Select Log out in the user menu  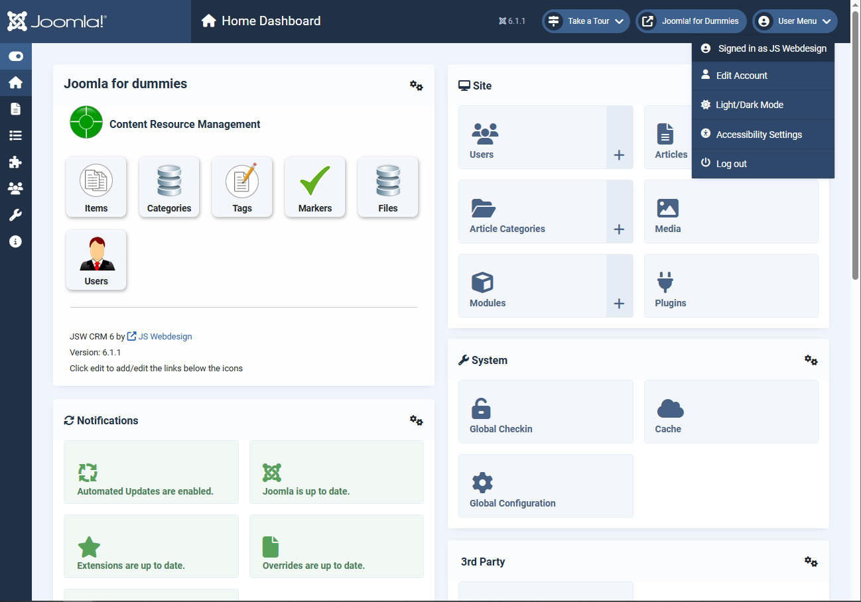(x=763, y=164)
